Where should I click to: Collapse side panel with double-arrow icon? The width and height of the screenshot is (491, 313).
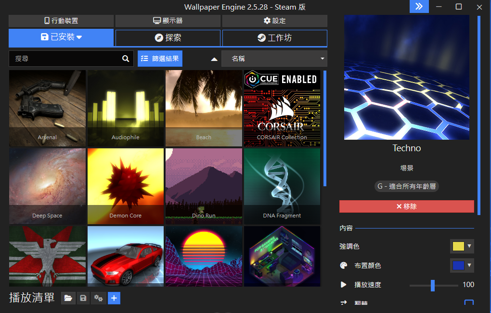pos(419,7)
